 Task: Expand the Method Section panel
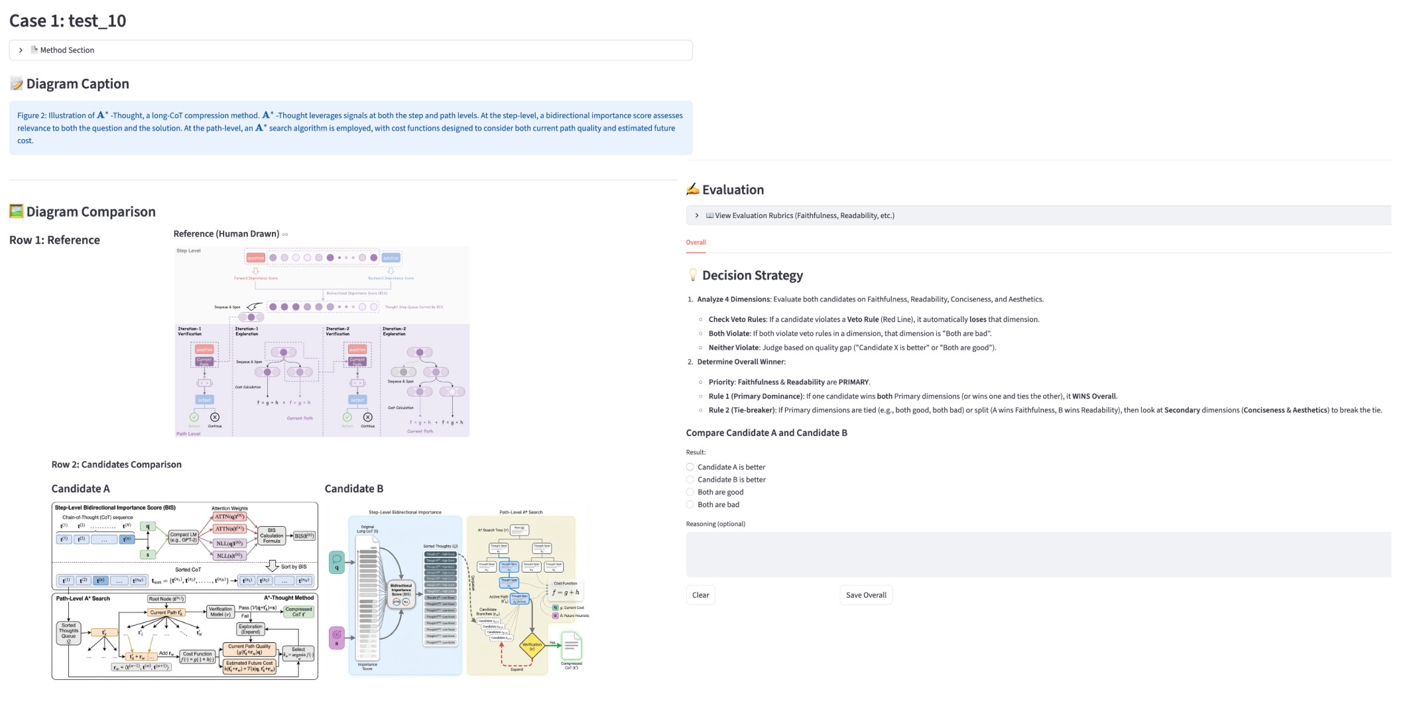[x=351, y=50]
